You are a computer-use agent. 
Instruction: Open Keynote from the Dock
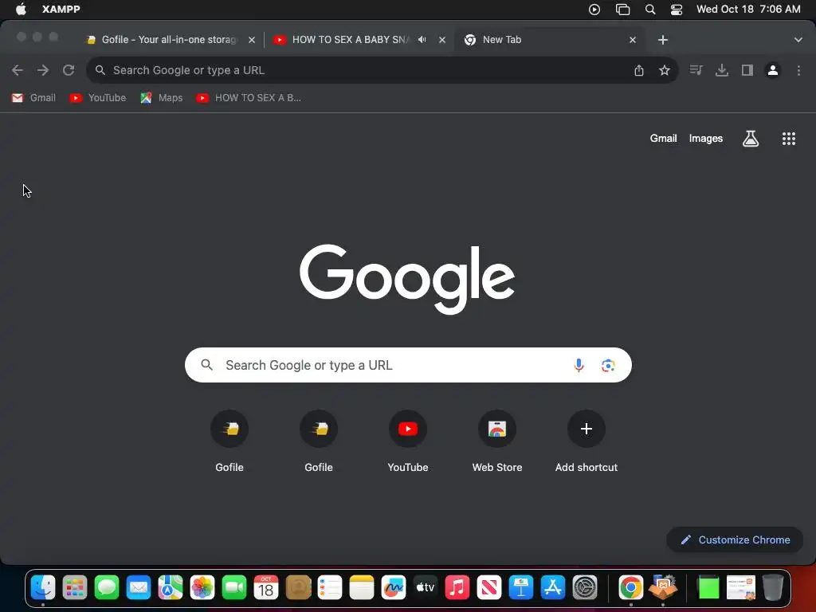(521, 588)
